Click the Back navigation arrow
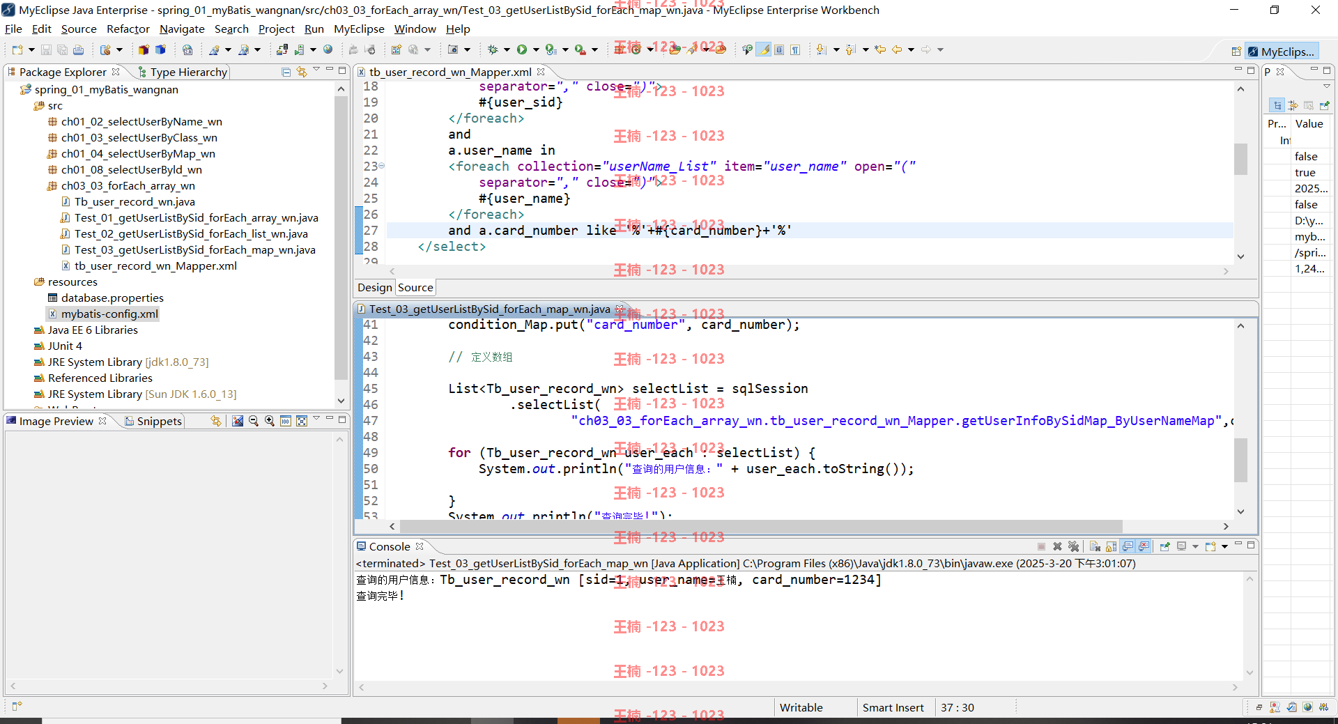 click(x=897, y=49)
